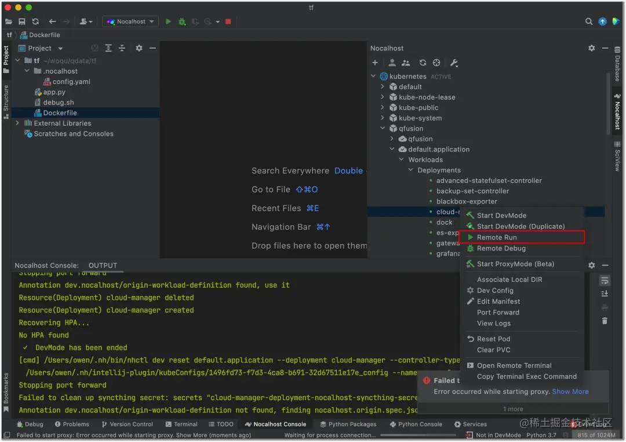This screenshot has height=442, width=626.
Task: Click the Save All icon
Action: point(22,21)
